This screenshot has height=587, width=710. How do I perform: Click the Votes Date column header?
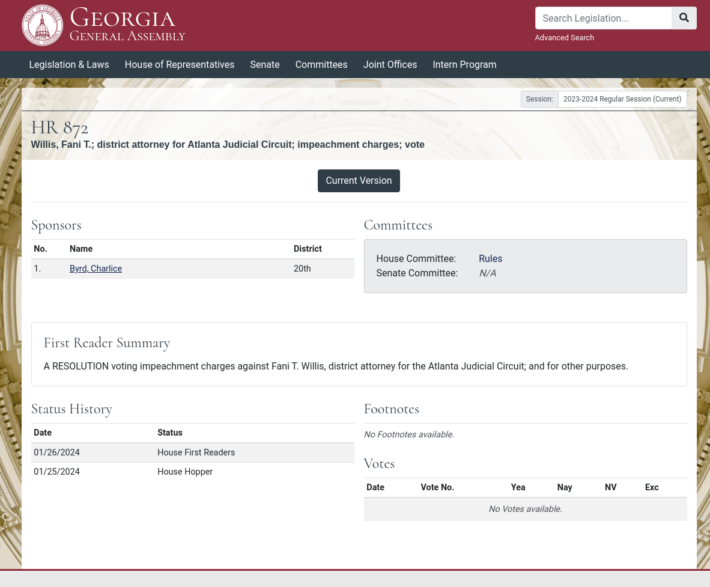375,487
